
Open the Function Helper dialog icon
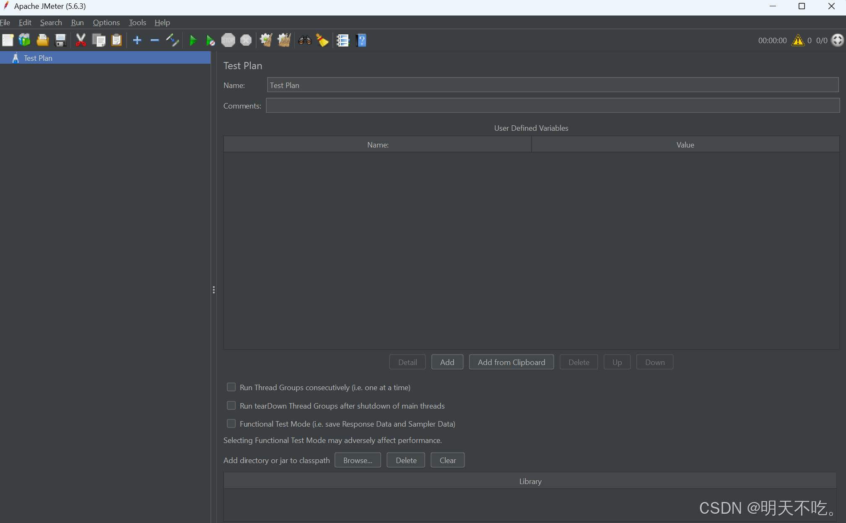pyautogui.click(x=343, y=40)
